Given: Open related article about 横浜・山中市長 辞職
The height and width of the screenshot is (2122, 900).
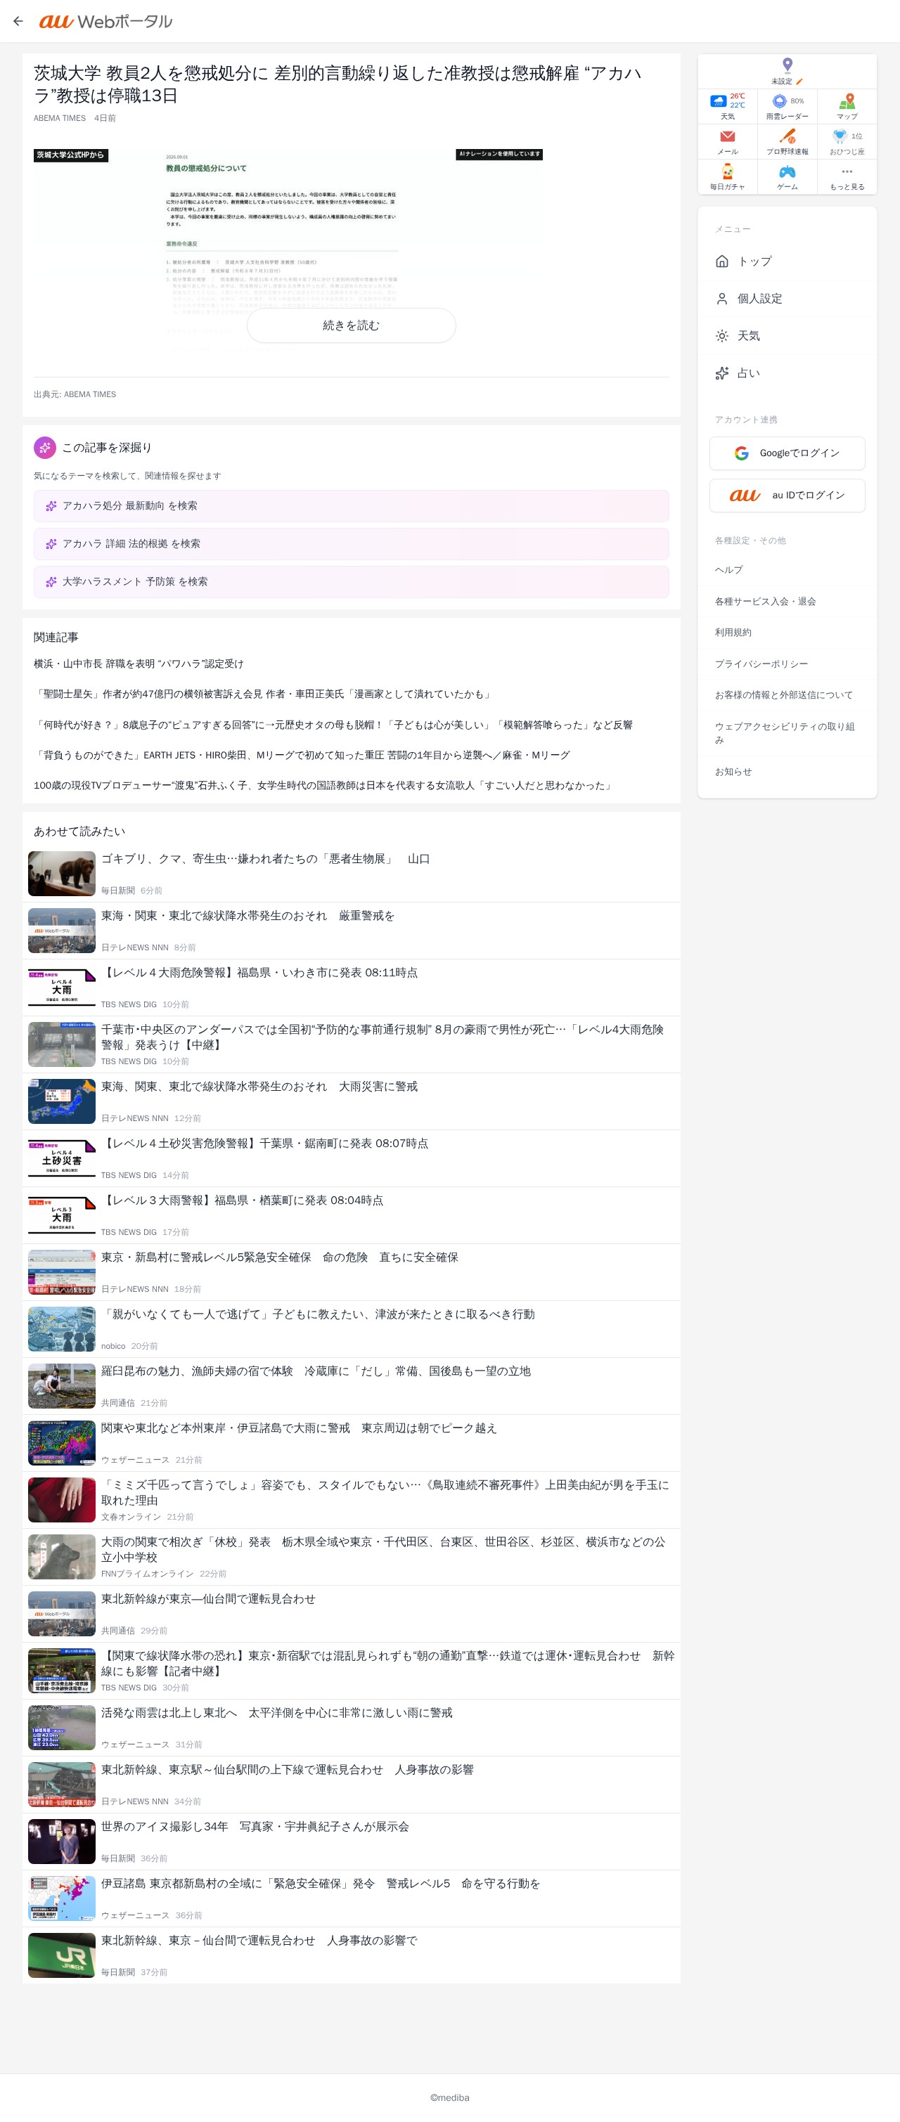Looking at the screenshot, I should pos(139,664).
